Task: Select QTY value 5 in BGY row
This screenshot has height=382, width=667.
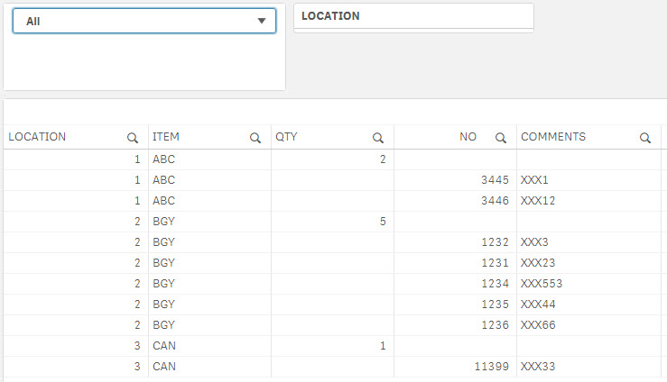Action: (x=383, y=222)
